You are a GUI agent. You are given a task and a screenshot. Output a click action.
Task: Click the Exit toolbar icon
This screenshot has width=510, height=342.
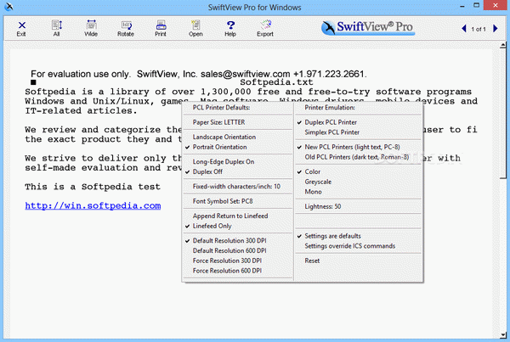21,29
